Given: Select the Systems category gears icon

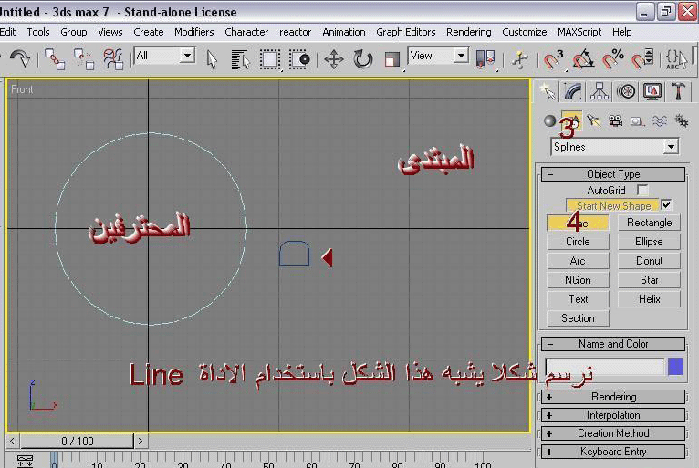Looking at the screenshot, I should coord(681,120).
